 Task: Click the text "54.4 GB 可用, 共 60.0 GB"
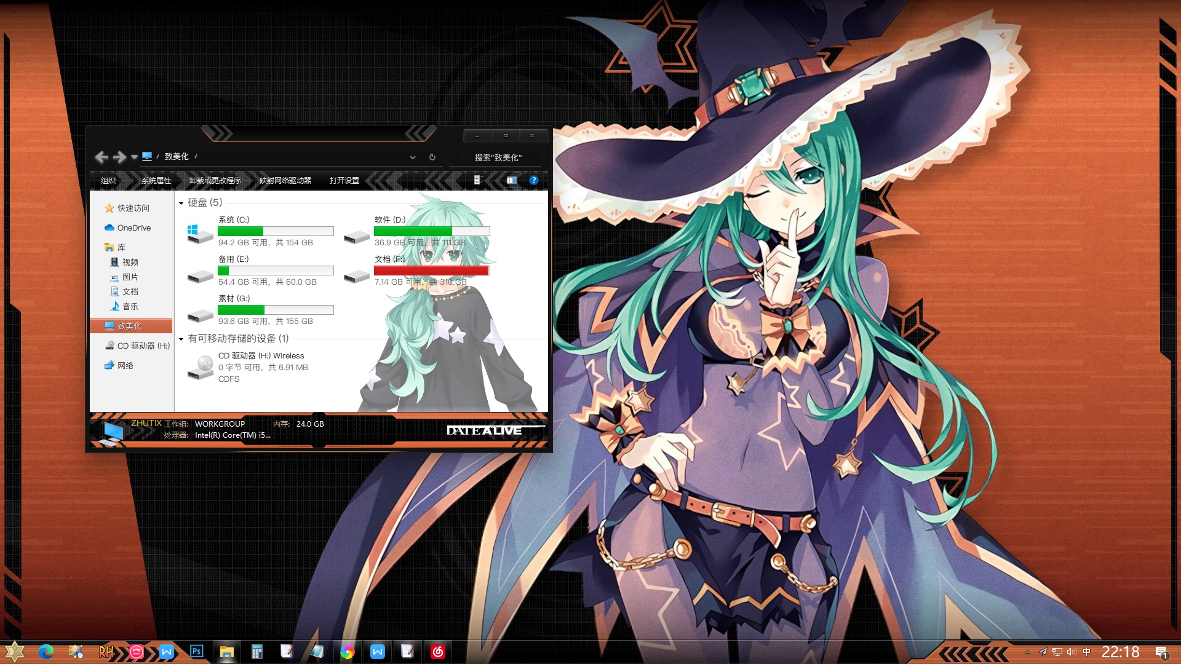[268, 282]
